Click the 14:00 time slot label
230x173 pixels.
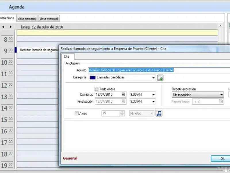click(x=7, y=108)
